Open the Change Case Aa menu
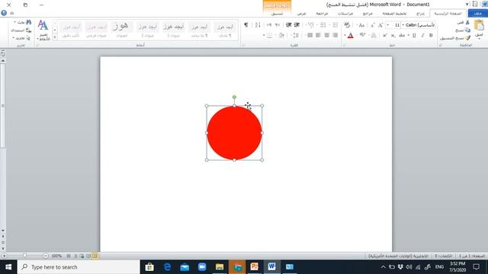The image size is (488, 274). [361, 25]
